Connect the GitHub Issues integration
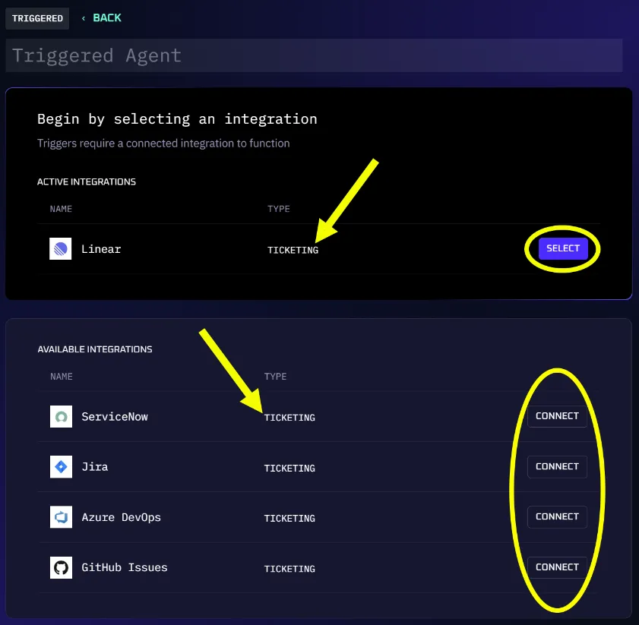 pos(557,567)
